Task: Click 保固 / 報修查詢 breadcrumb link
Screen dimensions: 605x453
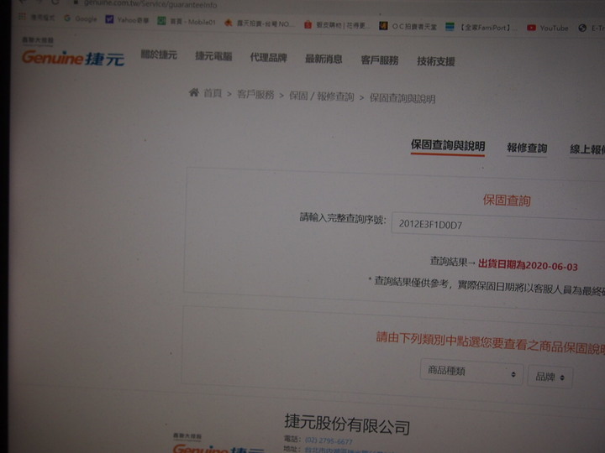Action: coord(321,96)
